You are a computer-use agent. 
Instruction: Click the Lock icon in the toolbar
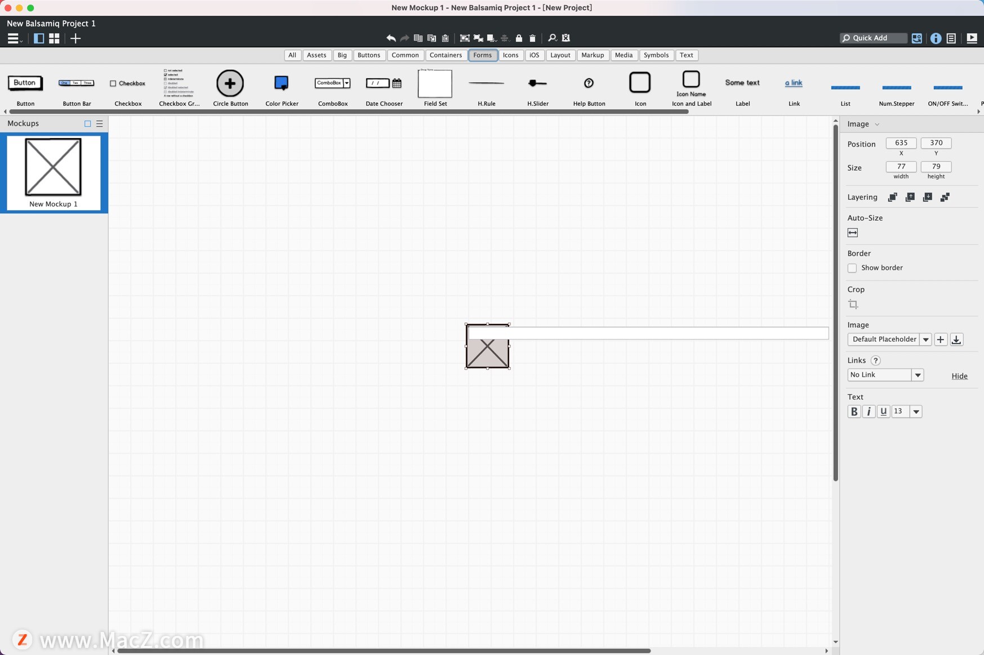519,38
